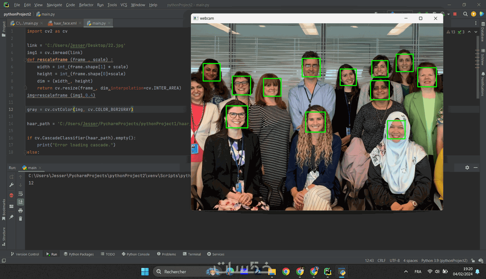Open the Python Console tool window

coord(136,254)
